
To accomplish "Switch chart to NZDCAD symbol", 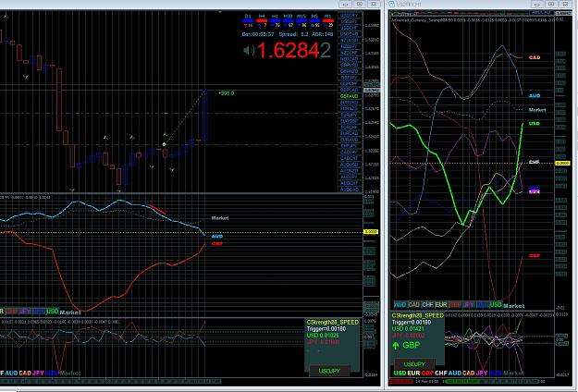I will pos(349,58).
